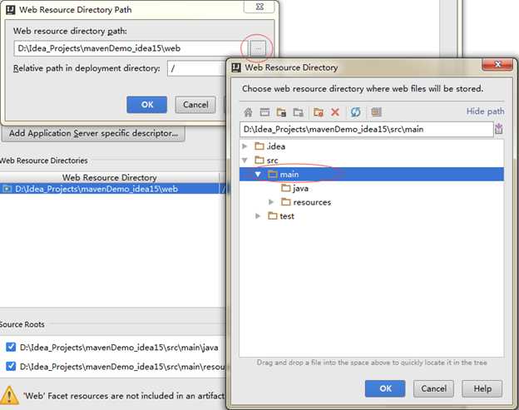519x410 pixels.
Task: Click the warning triangle icon
Action: [9, 395]
